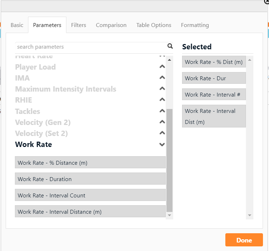This screenshot has width=269, height=251.
Task: Go to the Comparison tab
Action: (x=111, y=25)
